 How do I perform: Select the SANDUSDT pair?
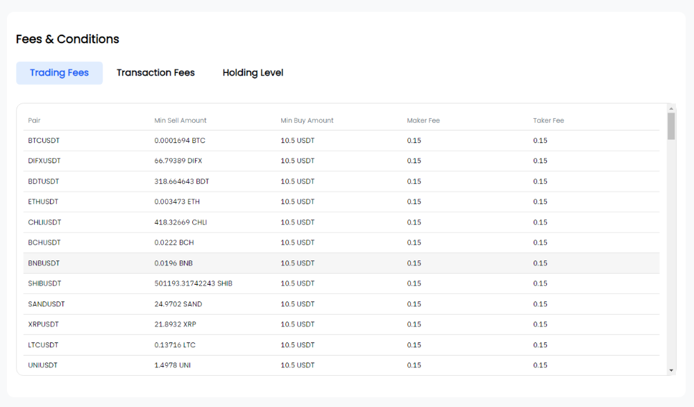[x=46, y=304]
